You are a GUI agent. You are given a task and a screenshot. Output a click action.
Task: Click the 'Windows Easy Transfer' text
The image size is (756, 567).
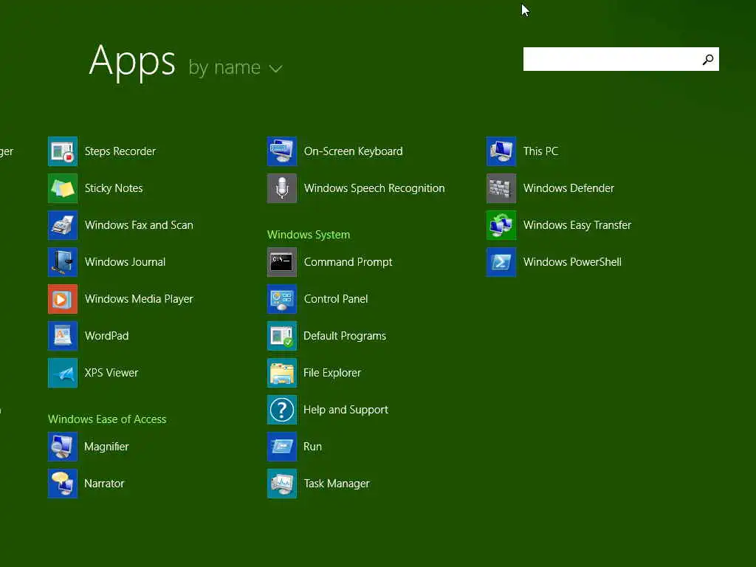[x=577, y=225]
